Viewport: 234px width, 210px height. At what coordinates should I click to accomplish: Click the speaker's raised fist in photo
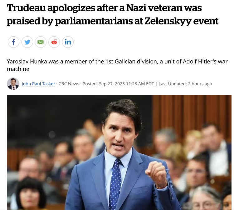tap(157, 173)
